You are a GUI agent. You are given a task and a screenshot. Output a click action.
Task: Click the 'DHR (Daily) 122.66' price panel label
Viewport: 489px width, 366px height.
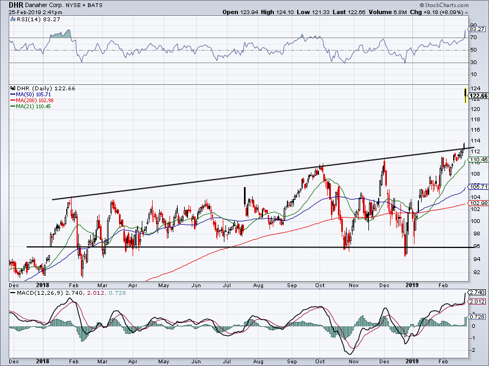(x=46, y=88)
